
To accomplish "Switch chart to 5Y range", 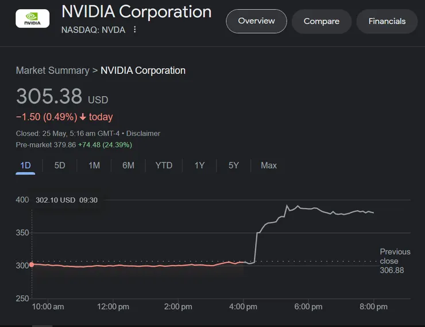I will pos(234,166).
